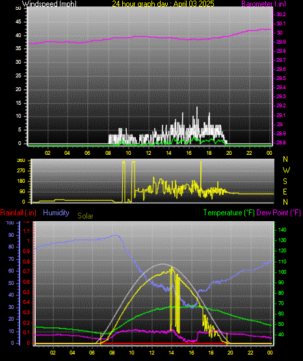303x361 pixels.
Task: Click the 140 temperature scale value
Action: point(282,230)
